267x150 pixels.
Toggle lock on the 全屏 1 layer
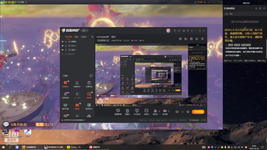(66, 50)
